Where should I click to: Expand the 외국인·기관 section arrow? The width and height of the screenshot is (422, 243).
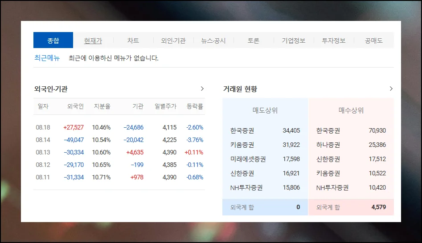click(202, 89)
